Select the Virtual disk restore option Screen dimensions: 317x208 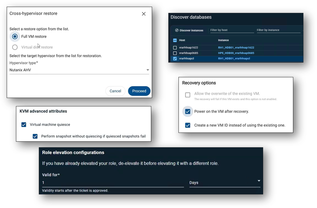point(15,47)
